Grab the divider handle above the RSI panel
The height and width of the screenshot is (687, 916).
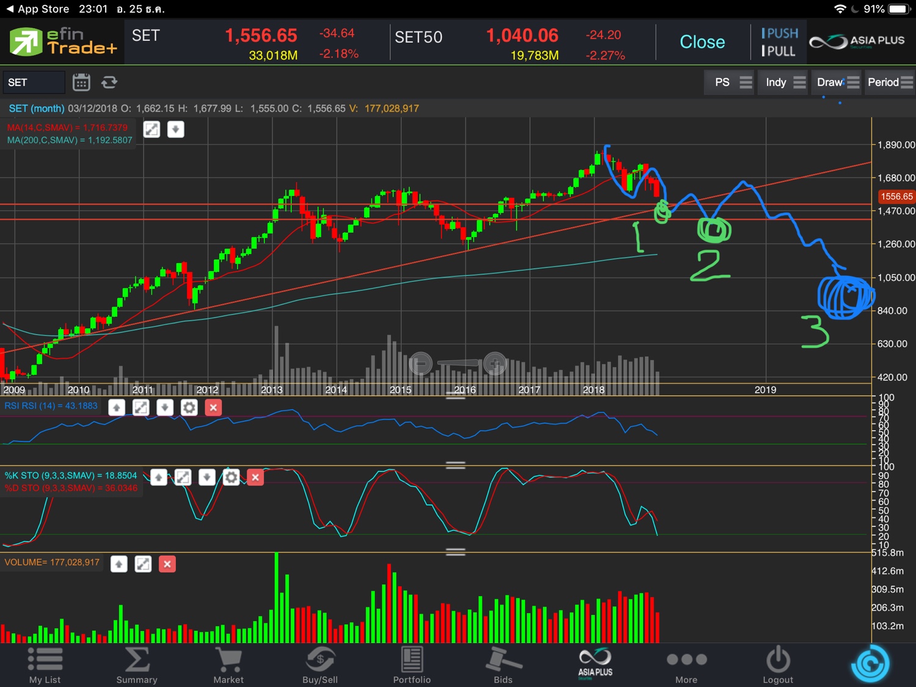pos(456,396)
